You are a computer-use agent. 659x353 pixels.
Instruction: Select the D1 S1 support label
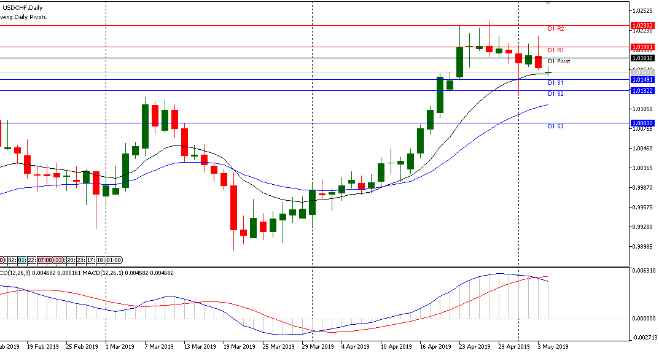coord(556,82)
